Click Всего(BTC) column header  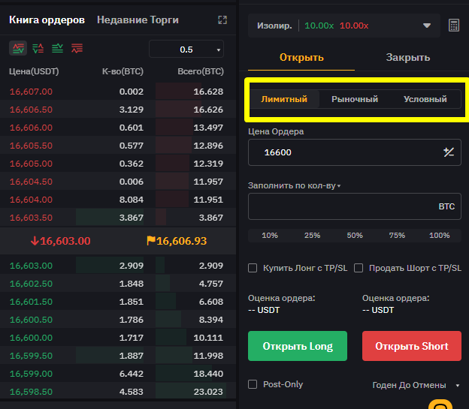pyautogui.click(x=201, y=72)
